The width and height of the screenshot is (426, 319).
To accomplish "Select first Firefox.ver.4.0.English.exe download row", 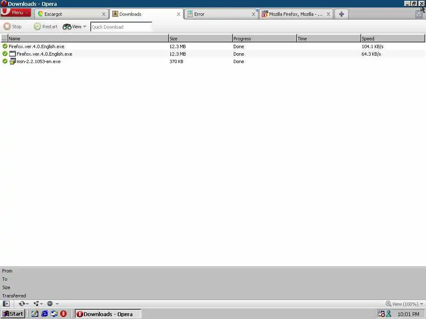I will [213, 47].
